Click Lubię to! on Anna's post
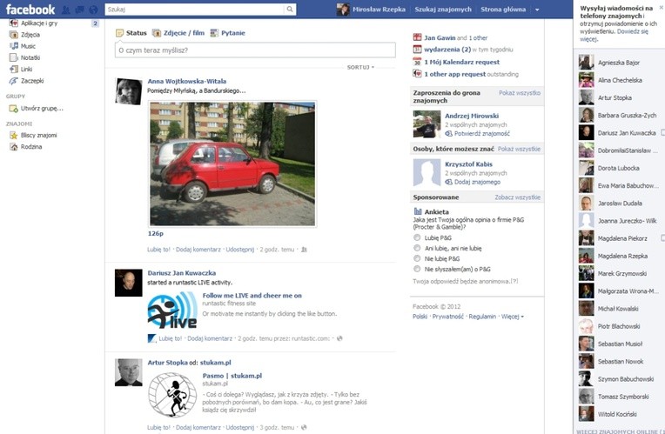 point(158,250)
